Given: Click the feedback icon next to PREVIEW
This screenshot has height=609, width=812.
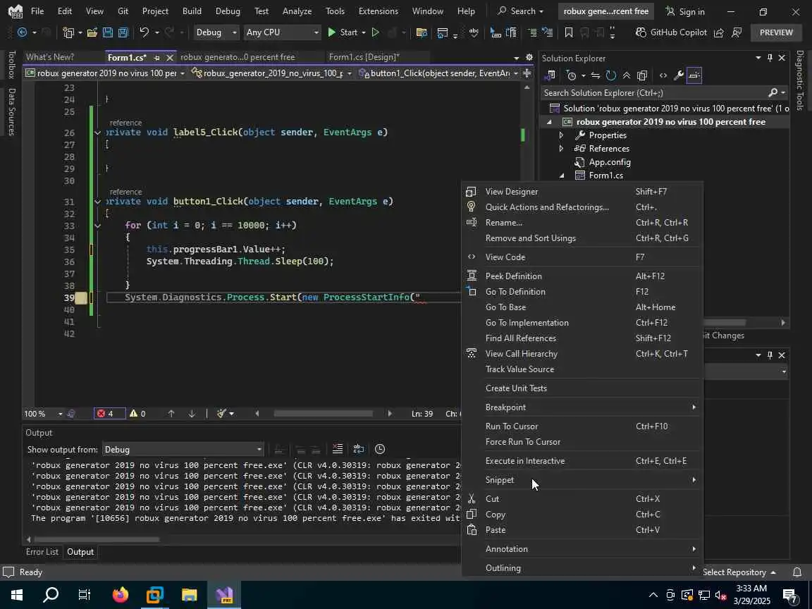Looking at the screenshot, I should pyautogui.click(x=737, y=32).
